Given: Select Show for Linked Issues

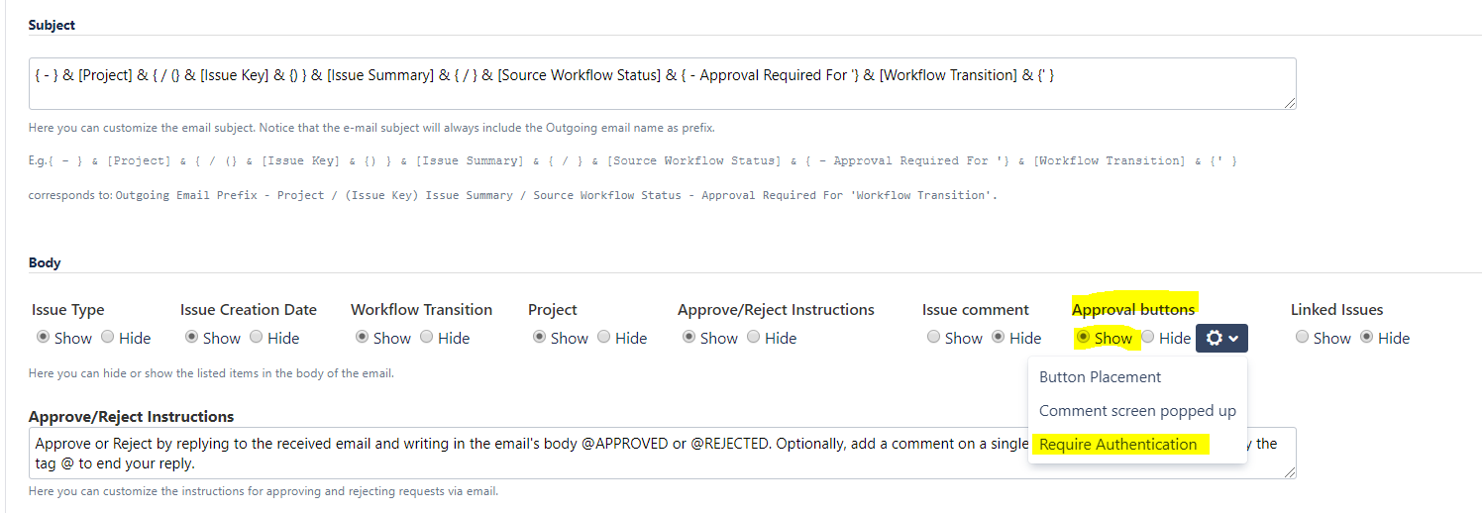Looking at the screenshot, I should [1303, 338].
